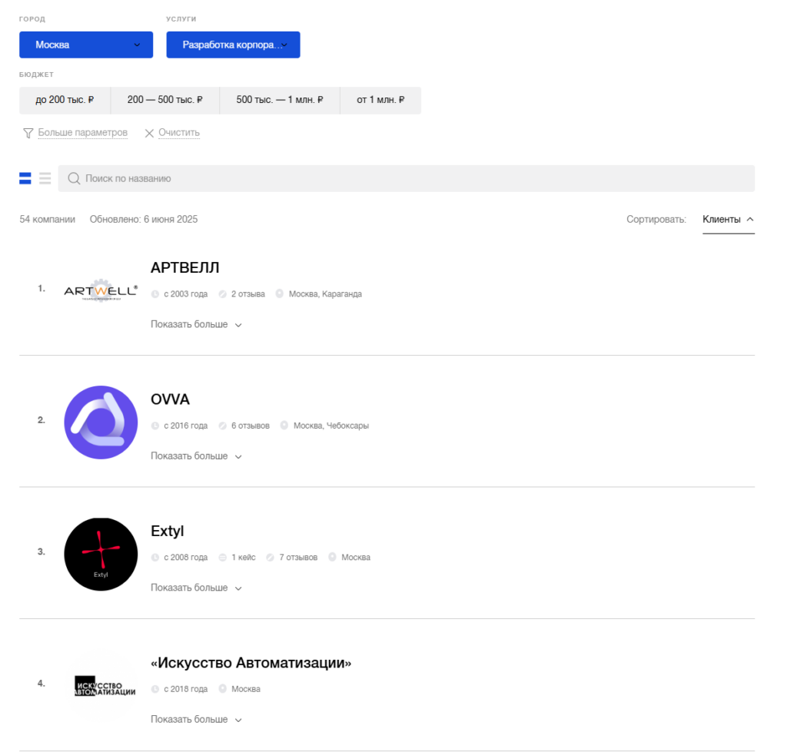Select budget 200 — 500 тыс. ₽
The image size is (787, 752).
(x=165, y=100)
